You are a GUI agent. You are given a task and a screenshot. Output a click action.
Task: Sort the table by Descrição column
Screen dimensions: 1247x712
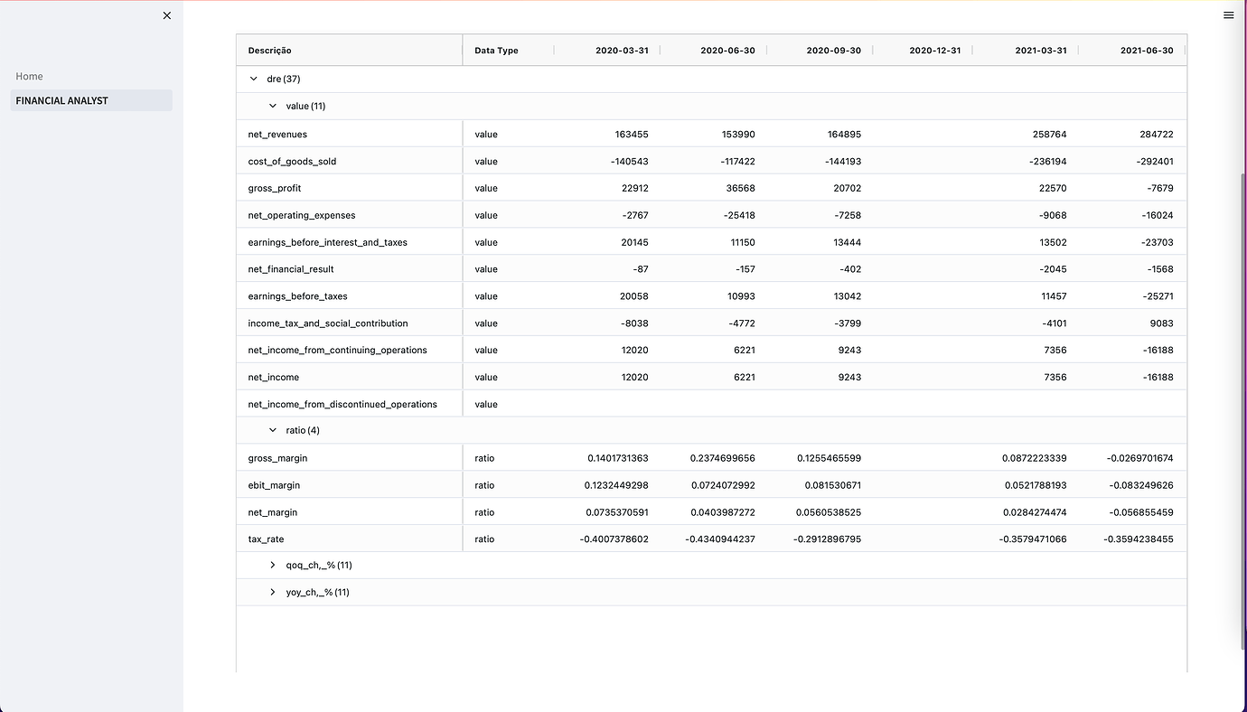(269, 50)
